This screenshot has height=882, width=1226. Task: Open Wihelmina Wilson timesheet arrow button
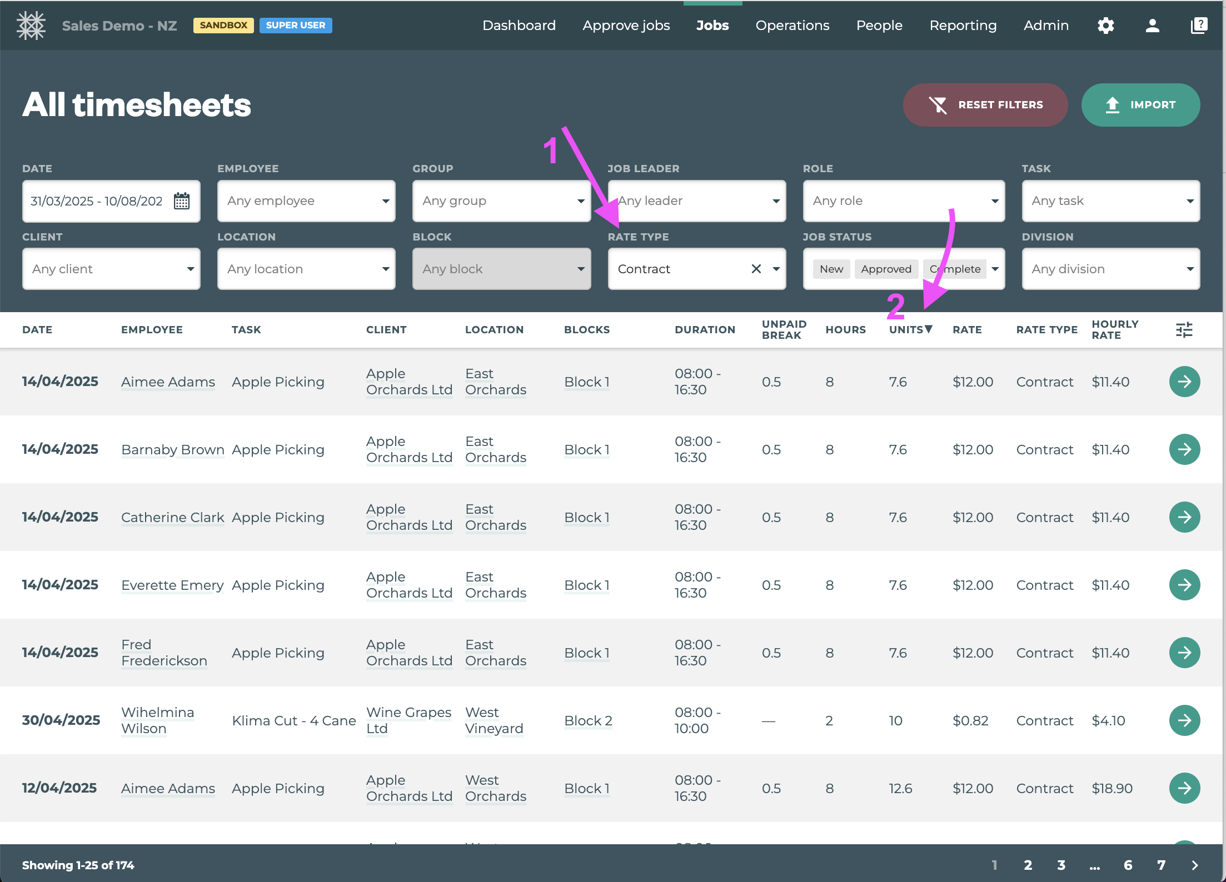[x=1184, y=720]
